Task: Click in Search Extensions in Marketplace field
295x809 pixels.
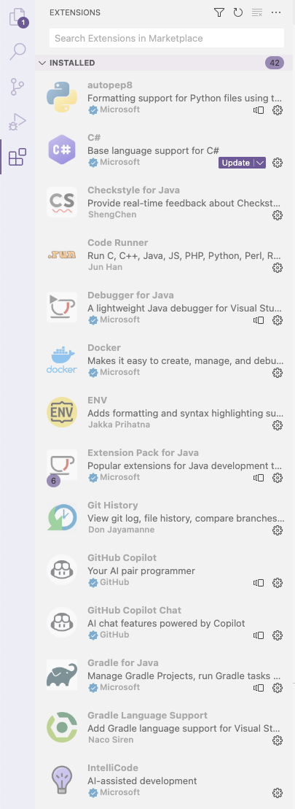Action: point(167,38)
